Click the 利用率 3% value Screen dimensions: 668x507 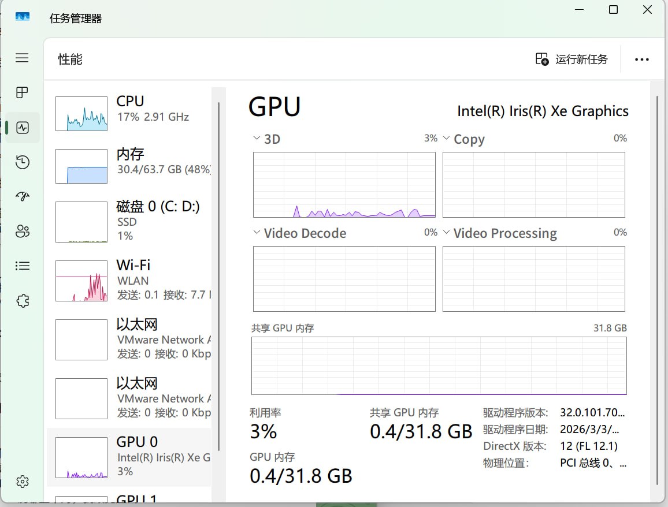pyautogui.click(x=264, y=432)
